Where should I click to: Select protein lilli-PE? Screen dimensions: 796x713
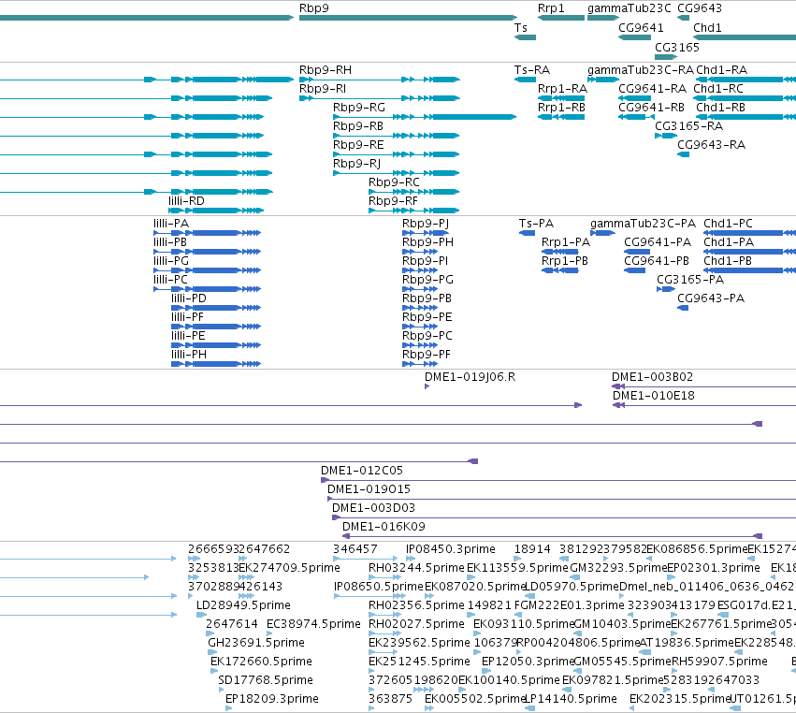tap(188, 337)
